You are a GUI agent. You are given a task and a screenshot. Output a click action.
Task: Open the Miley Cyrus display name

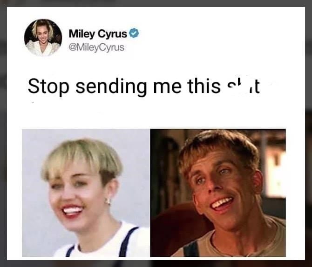[98, 34]
